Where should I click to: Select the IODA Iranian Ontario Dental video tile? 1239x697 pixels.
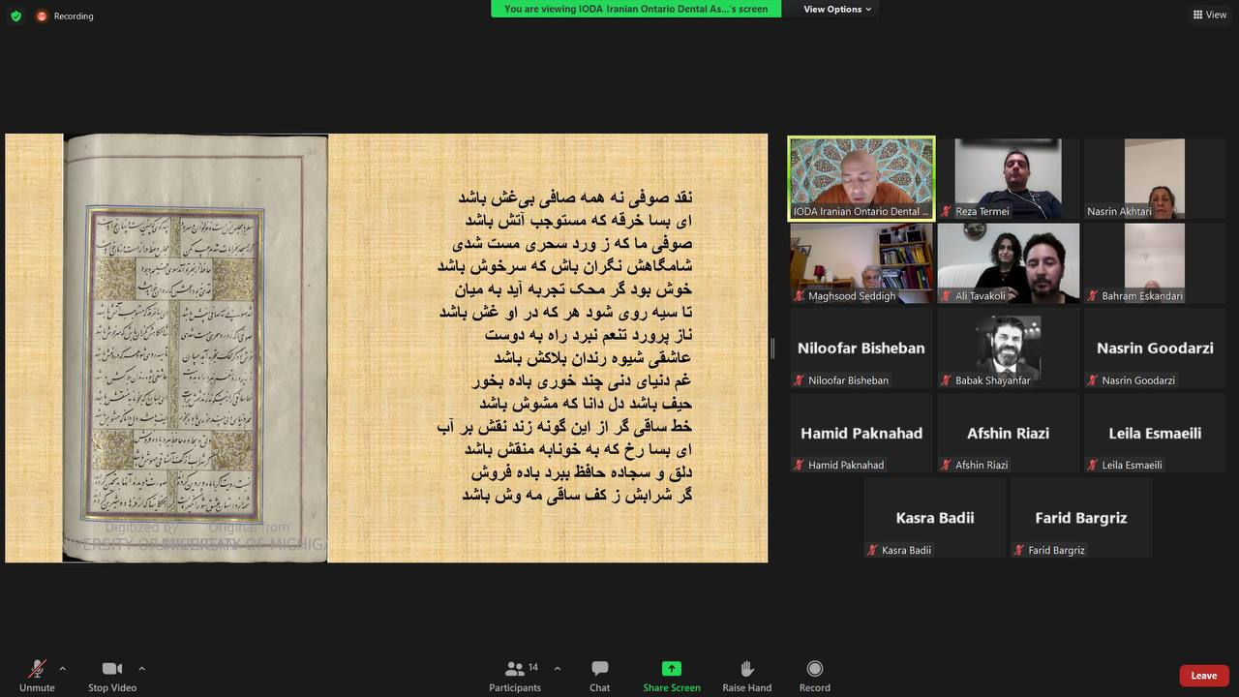coord(861,178)
